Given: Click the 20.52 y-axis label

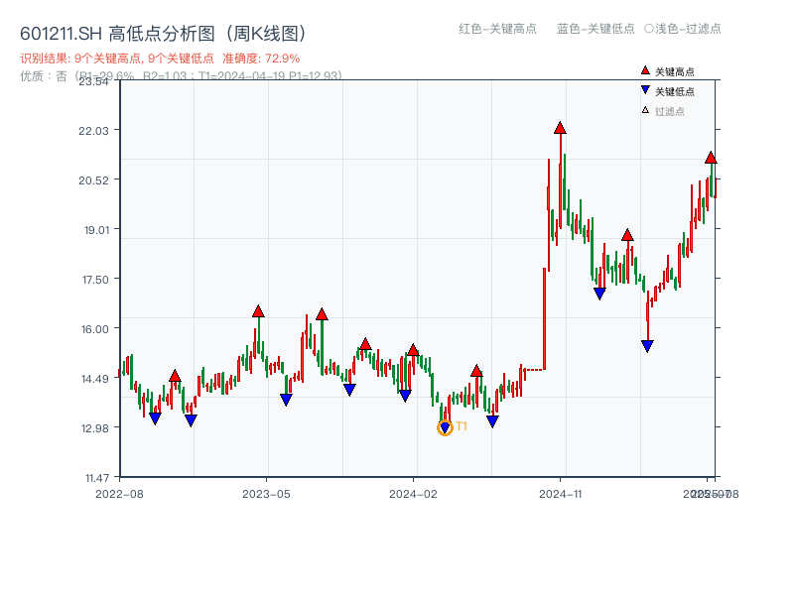Looking at the screenshot, I should (x=93, y=180).
